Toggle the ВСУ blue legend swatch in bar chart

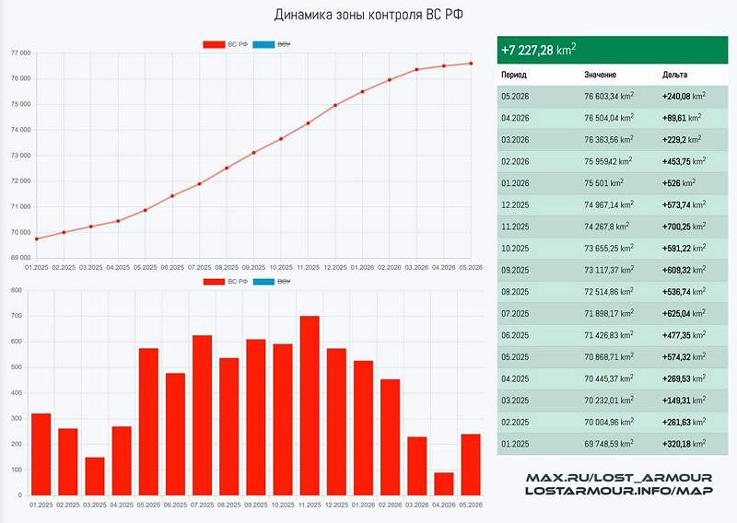click(263, 282)
